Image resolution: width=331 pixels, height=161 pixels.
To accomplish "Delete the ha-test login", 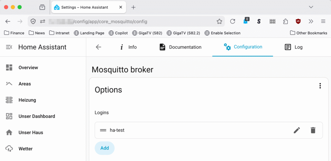I will coord(313,130).
